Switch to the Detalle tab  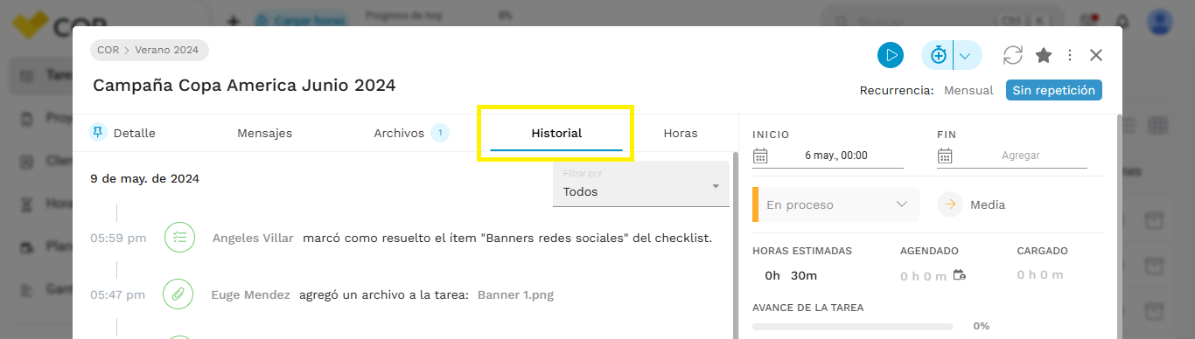(134, 133)
